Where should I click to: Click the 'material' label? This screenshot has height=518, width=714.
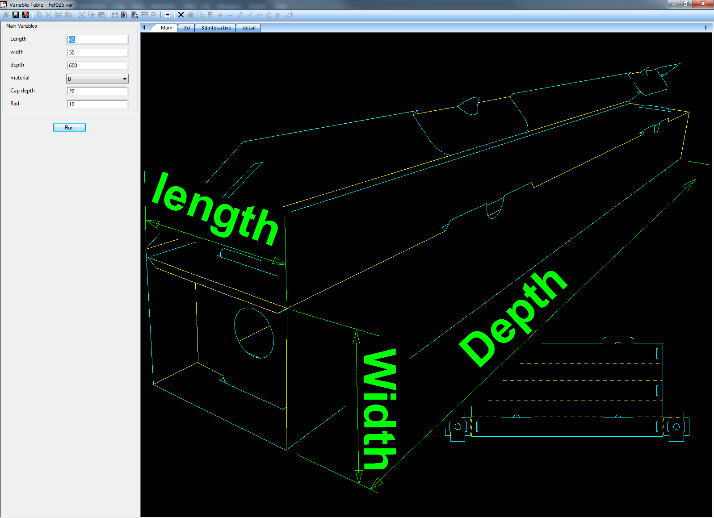click(20, 78)
